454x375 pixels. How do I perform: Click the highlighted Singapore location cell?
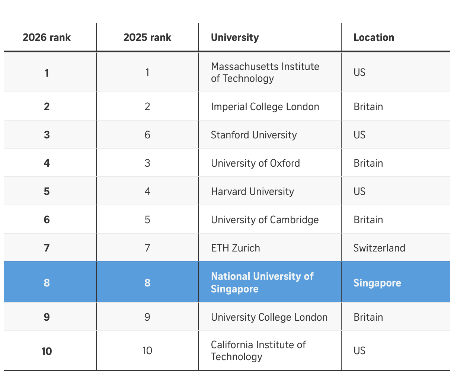point(377,283)
